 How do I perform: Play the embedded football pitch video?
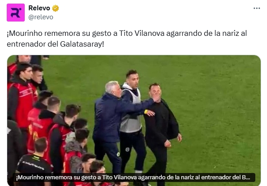coord(134,120)
